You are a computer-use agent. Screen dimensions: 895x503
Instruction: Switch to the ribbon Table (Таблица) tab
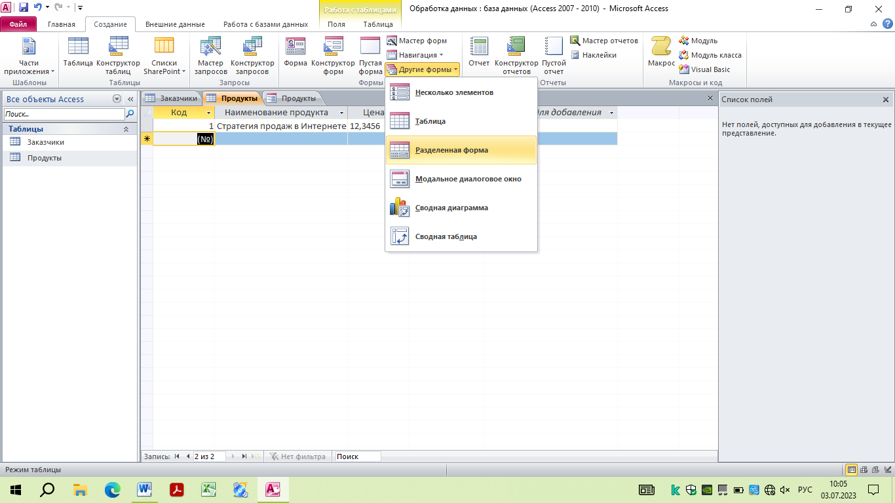[378, 24]
